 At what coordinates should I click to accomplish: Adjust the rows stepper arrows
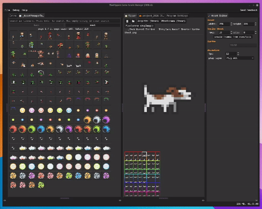[x=231, y=32]
